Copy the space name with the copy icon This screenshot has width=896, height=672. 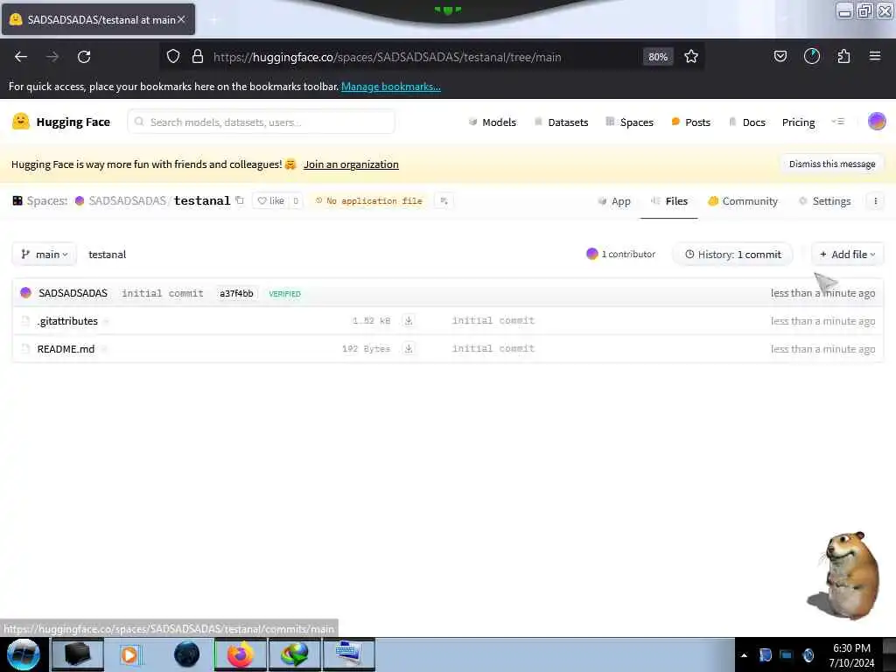click(x=240, y=200)
